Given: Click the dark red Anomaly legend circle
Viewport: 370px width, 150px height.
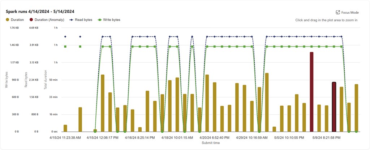Looking at the screenshot, I should (x=32, y=20).
